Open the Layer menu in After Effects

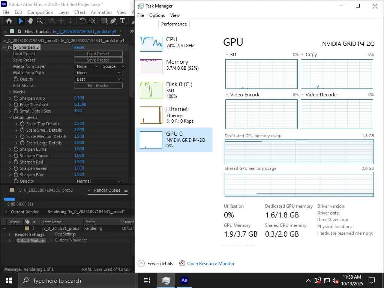(64, 12)
